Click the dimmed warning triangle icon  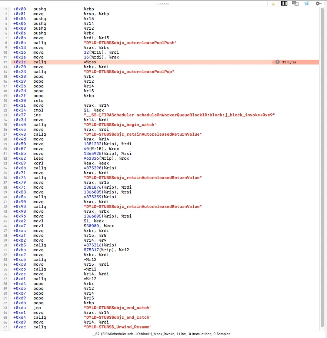click(x=273, y=3)
